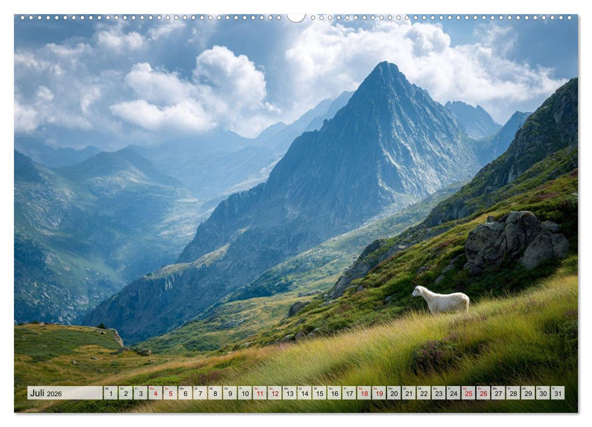Click the tall pointed mountain peak
Viewport: 592px width, 427px height.
[384, 68]
